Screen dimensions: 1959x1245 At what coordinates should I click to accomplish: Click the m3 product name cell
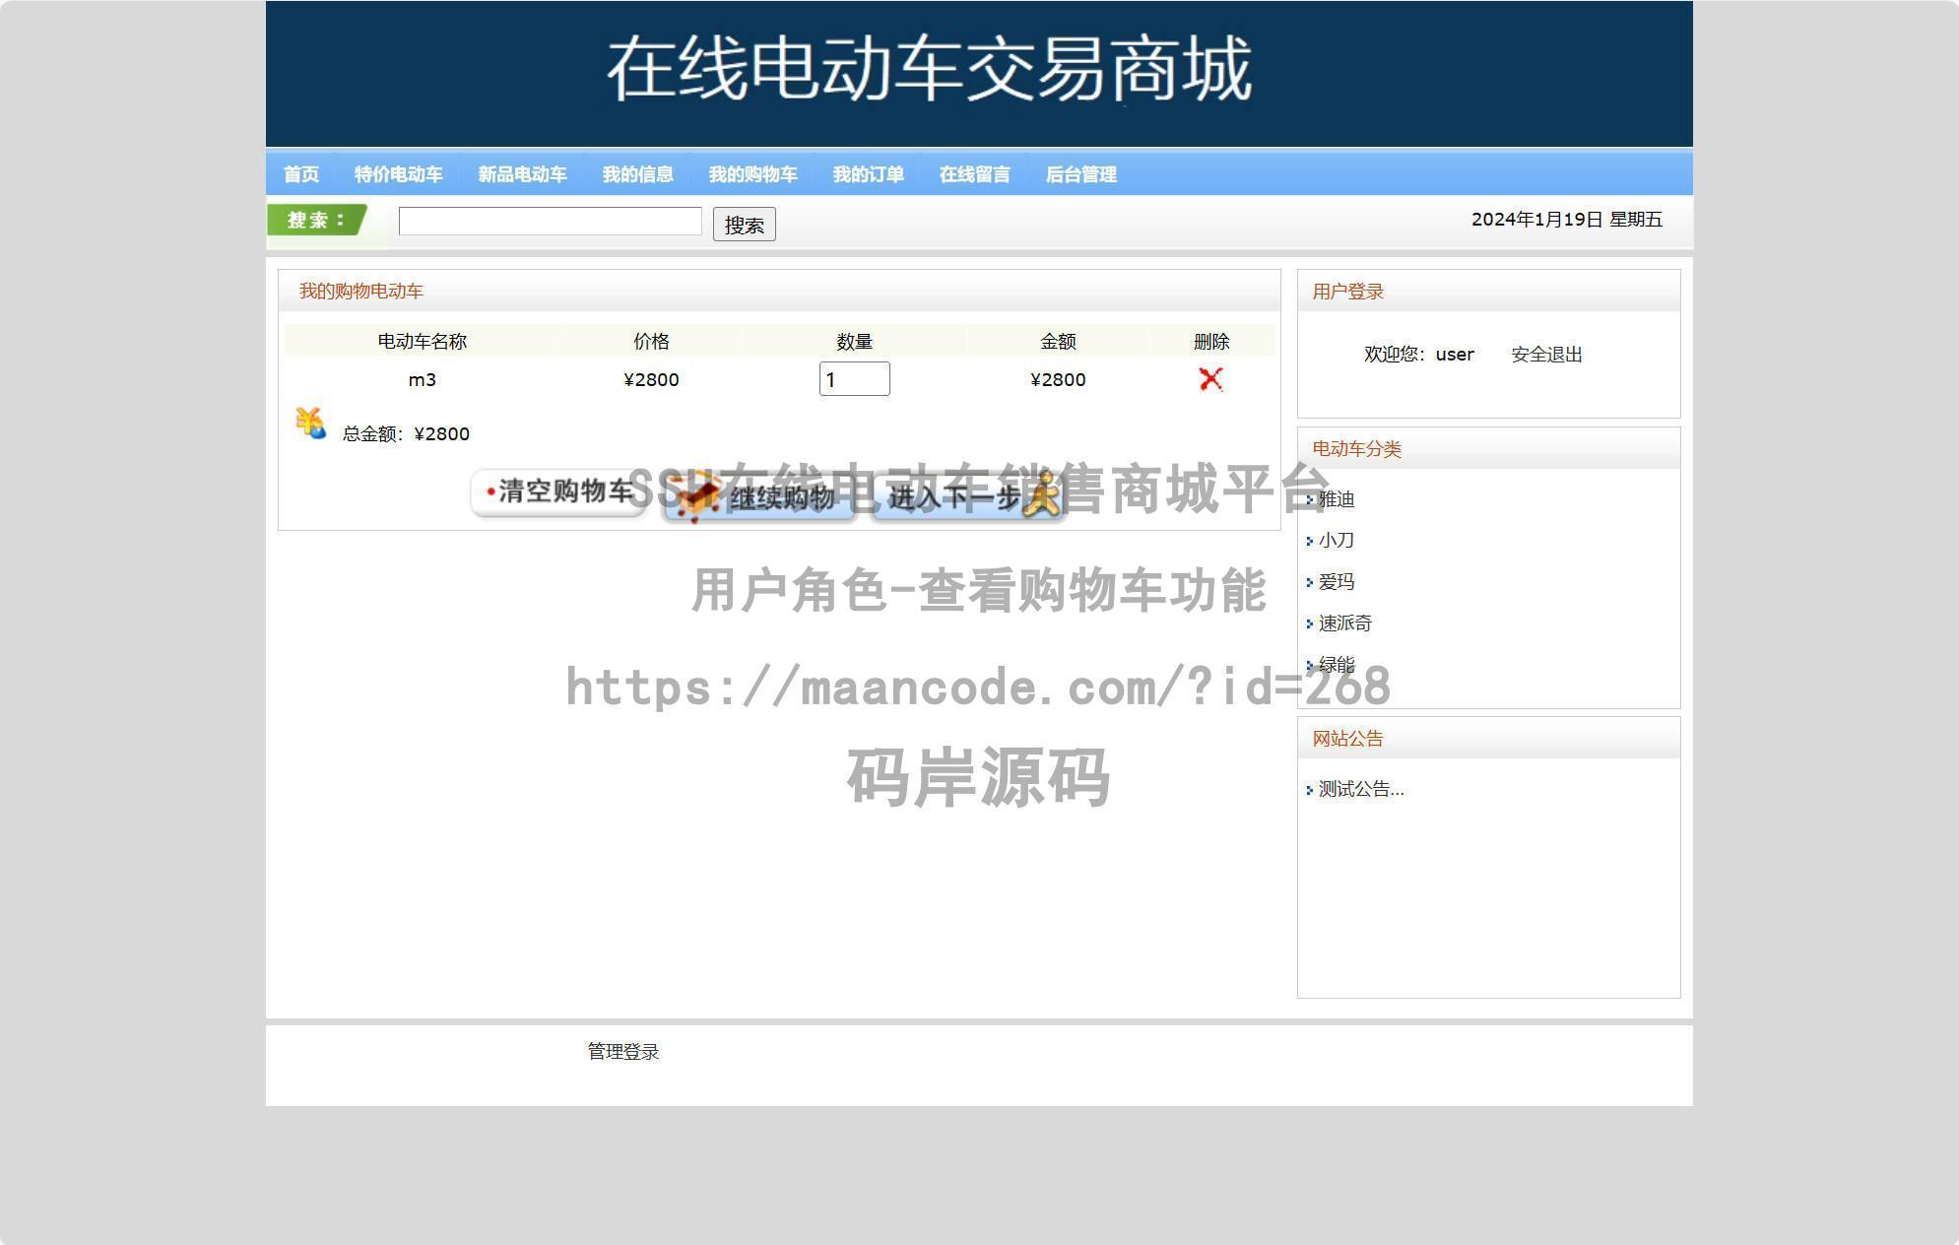pyautogui.click(x=423, y=380)
